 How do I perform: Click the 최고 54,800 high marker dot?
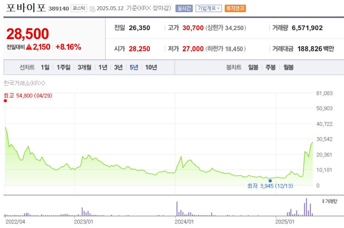5,101
